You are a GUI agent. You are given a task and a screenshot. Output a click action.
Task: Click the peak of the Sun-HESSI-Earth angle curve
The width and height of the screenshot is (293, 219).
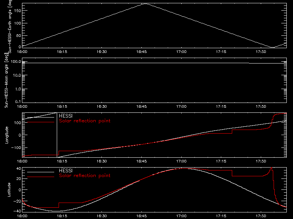tap(145, 4)
